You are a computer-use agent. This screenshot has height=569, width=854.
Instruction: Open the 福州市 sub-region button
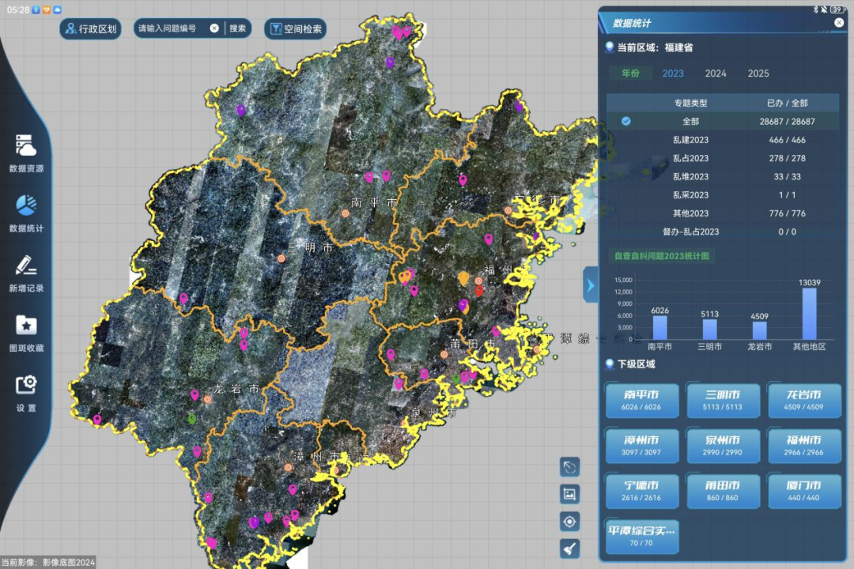pos(804,445)
